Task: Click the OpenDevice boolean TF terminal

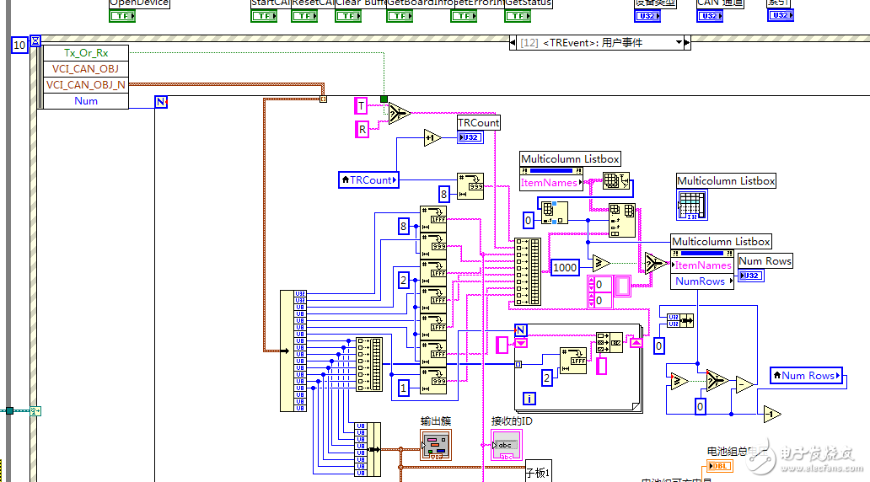Action: [122, 16]
